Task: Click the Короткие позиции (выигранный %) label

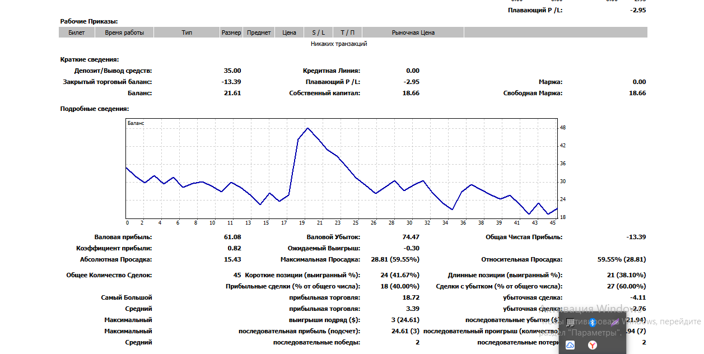Action: pyautogui.click(x=303, y=275)
